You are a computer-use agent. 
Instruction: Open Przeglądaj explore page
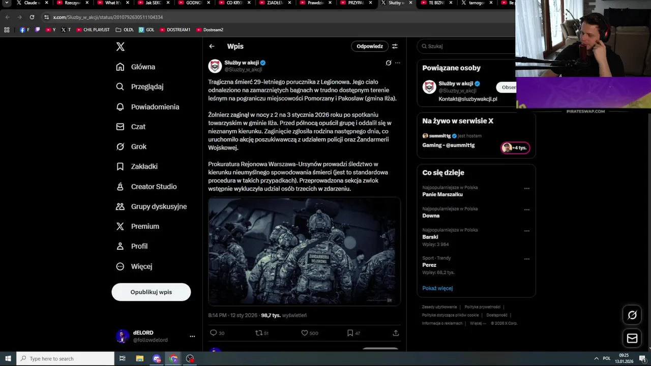tap(140, 86)
